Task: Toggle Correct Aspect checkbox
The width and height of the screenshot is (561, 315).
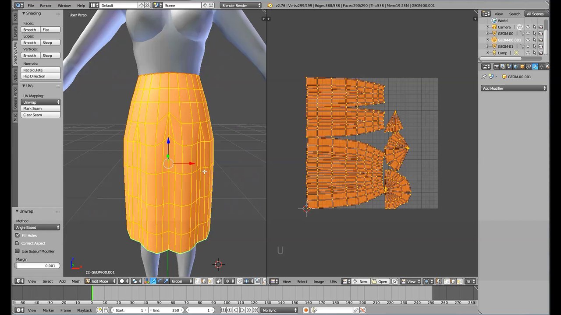Action: pos(18,243)
